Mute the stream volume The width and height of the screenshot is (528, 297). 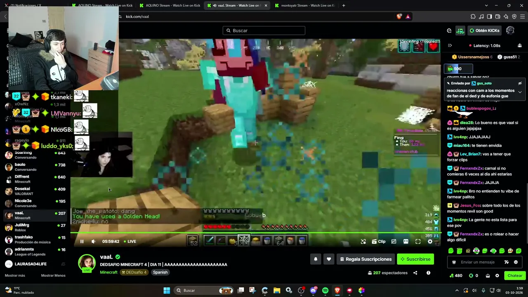tap(93, 241)
